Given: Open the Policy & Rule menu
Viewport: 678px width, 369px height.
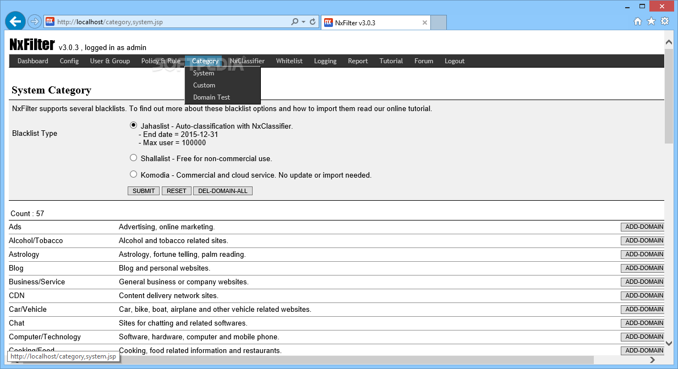Looking at the screenshot, I should 161,61.
